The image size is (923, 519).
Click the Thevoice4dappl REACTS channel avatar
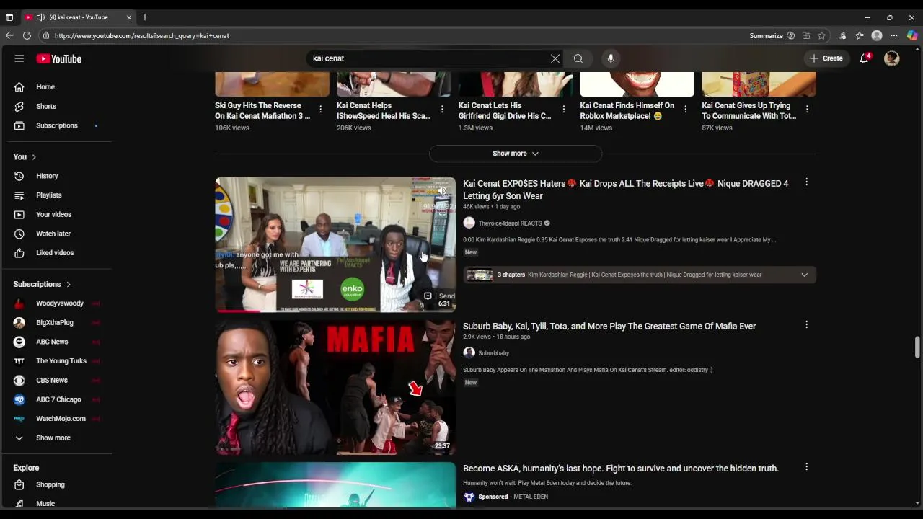[x=469, y=223]
